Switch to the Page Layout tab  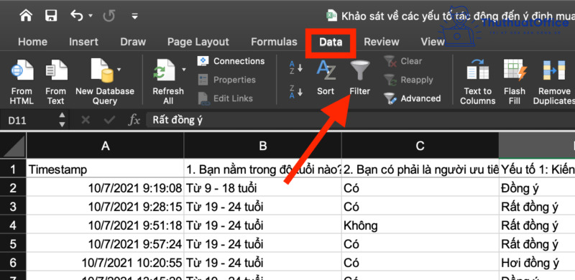(x=198, y=42)
